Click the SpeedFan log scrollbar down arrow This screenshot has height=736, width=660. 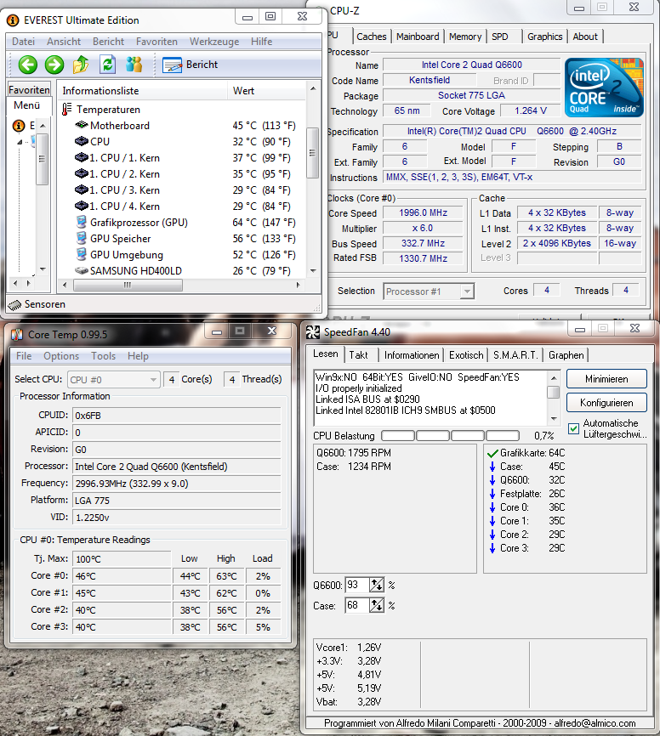tap(554, 418)
